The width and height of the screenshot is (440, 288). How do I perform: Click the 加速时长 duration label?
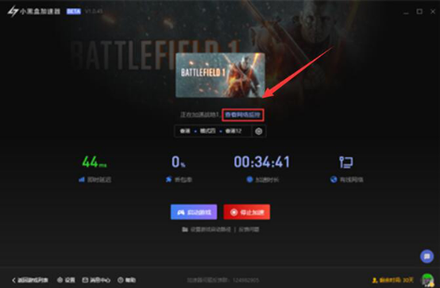click(x=263, y=179)
